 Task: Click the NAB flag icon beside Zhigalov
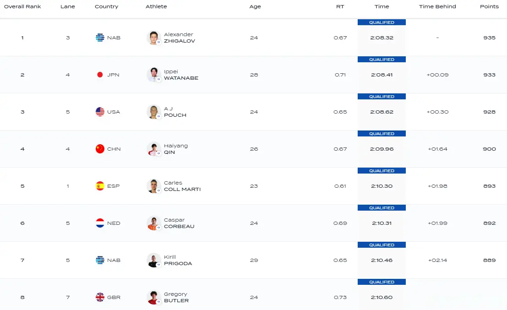pyautogui.click(x=100, y=38)
